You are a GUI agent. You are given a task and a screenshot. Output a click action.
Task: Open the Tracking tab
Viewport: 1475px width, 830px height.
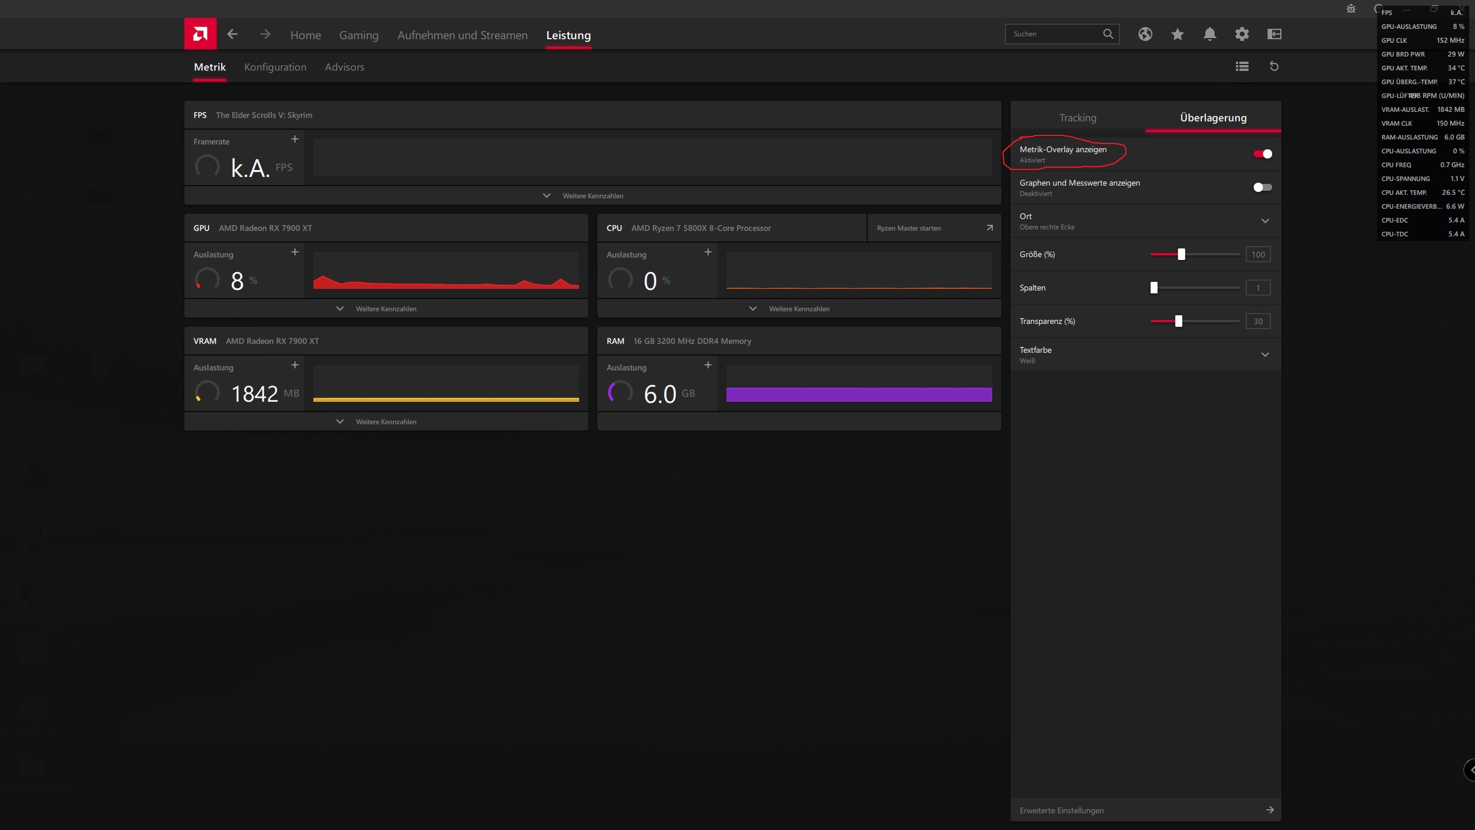1077,118
